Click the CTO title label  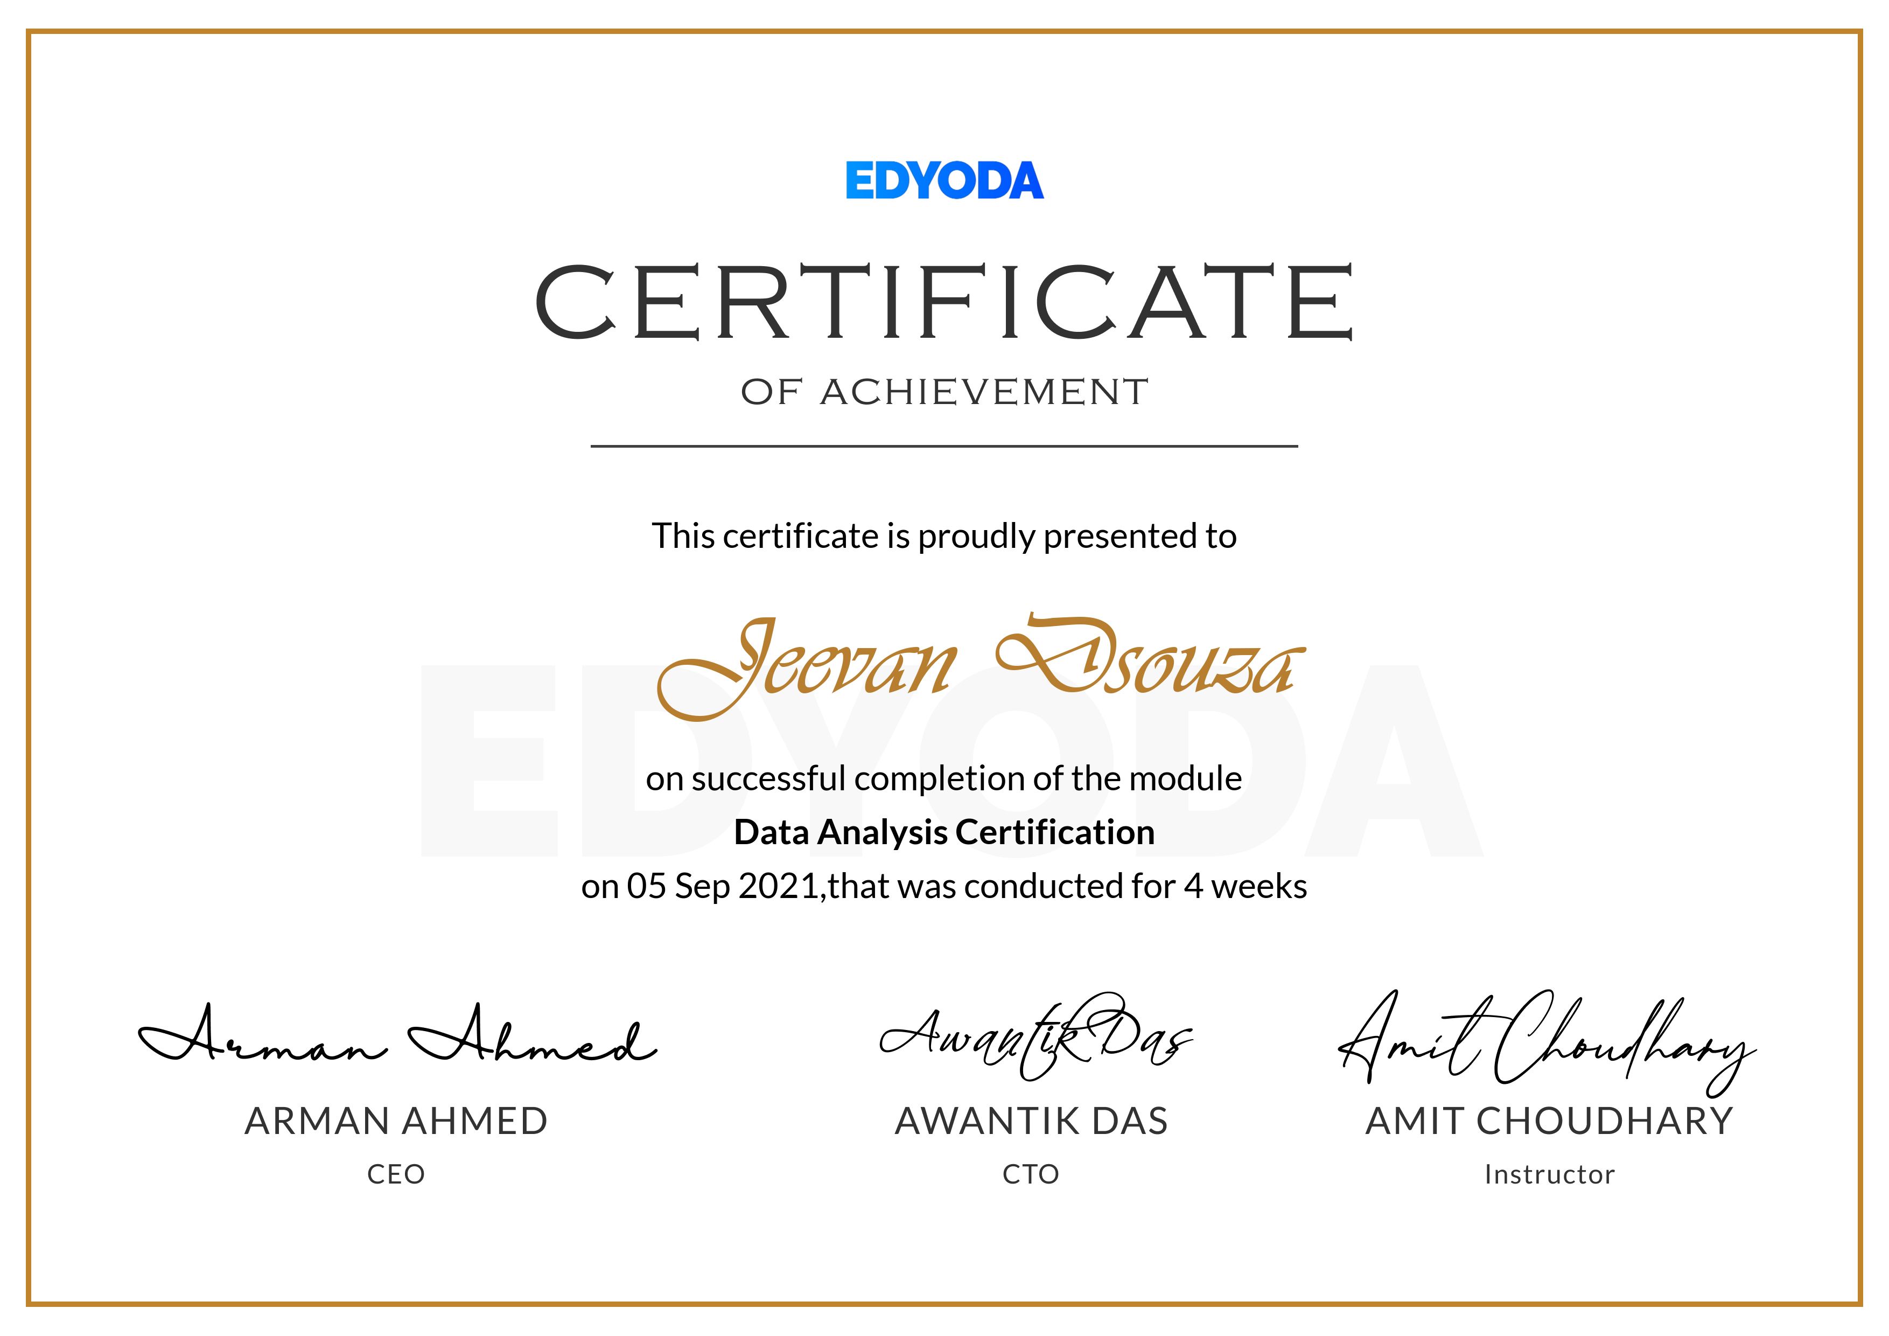(1031, 1174)
